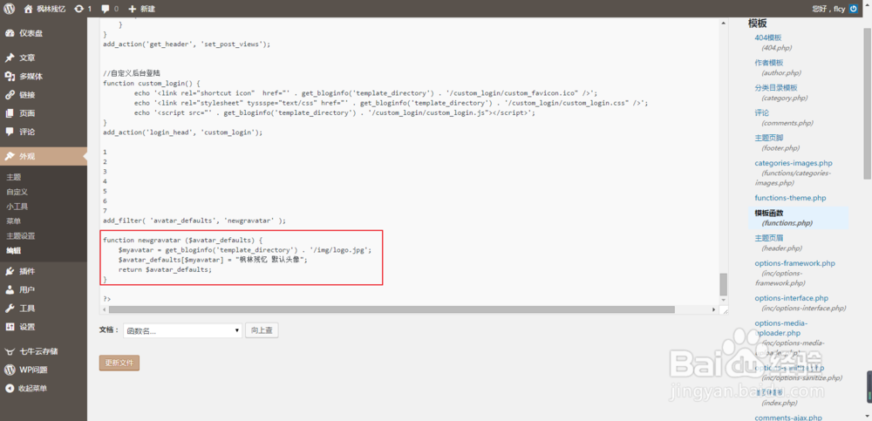Click the 文章 pushpin icon
Screen dimensions: 872x421
(x=10, y=58)
